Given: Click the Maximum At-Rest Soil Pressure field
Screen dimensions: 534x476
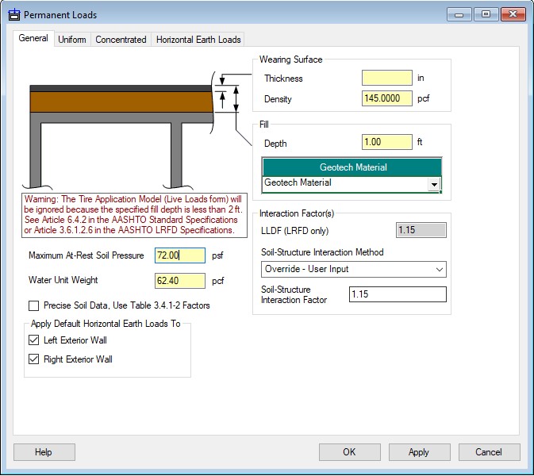Looking at the screenshot, I should (180, 255).
